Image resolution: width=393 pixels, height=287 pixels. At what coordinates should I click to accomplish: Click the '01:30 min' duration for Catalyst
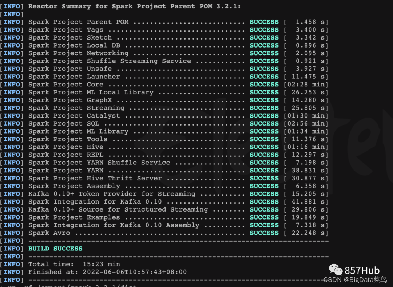pyautogui.click(x=306, y=116)
